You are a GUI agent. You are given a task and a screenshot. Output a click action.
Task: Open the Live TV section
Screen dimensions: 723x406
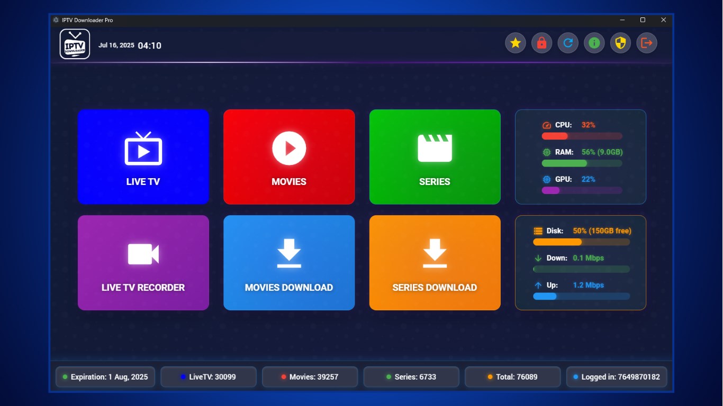coord(143,156)
